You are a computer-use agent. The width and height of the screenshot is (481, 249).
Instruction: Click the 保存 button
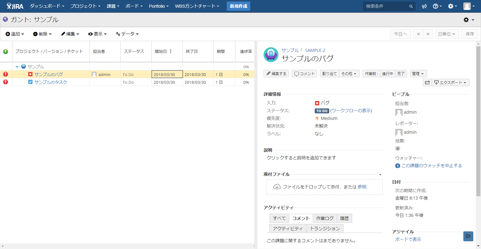point(470,34)
